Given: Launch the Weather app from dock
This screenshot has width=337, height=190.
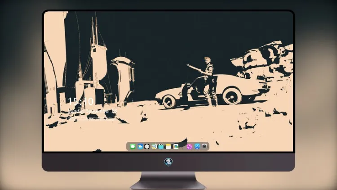Looking at the screenshot, I should click(140, 146).
